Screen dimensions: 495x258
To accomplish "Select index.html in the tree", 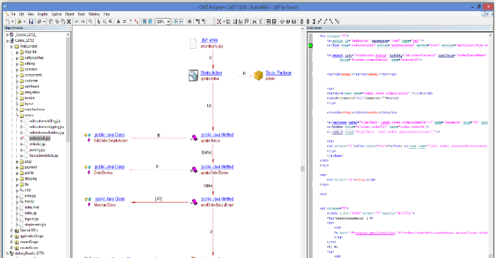I will [x=32, y=207].
